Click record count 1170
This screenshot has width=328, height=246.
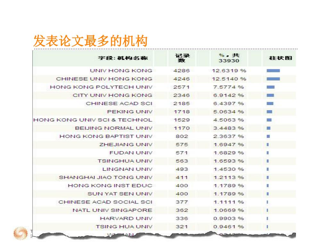pyautogui.click(x=182, y=128)
